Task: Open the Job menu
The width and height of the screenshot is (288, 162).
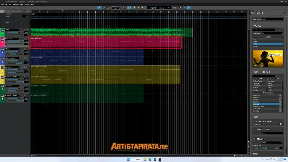Action: click(10, 4)
